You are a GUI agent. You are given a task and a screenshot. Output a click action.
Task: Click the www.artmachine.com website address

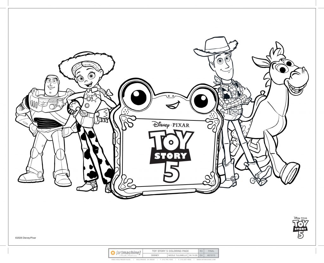206,260
